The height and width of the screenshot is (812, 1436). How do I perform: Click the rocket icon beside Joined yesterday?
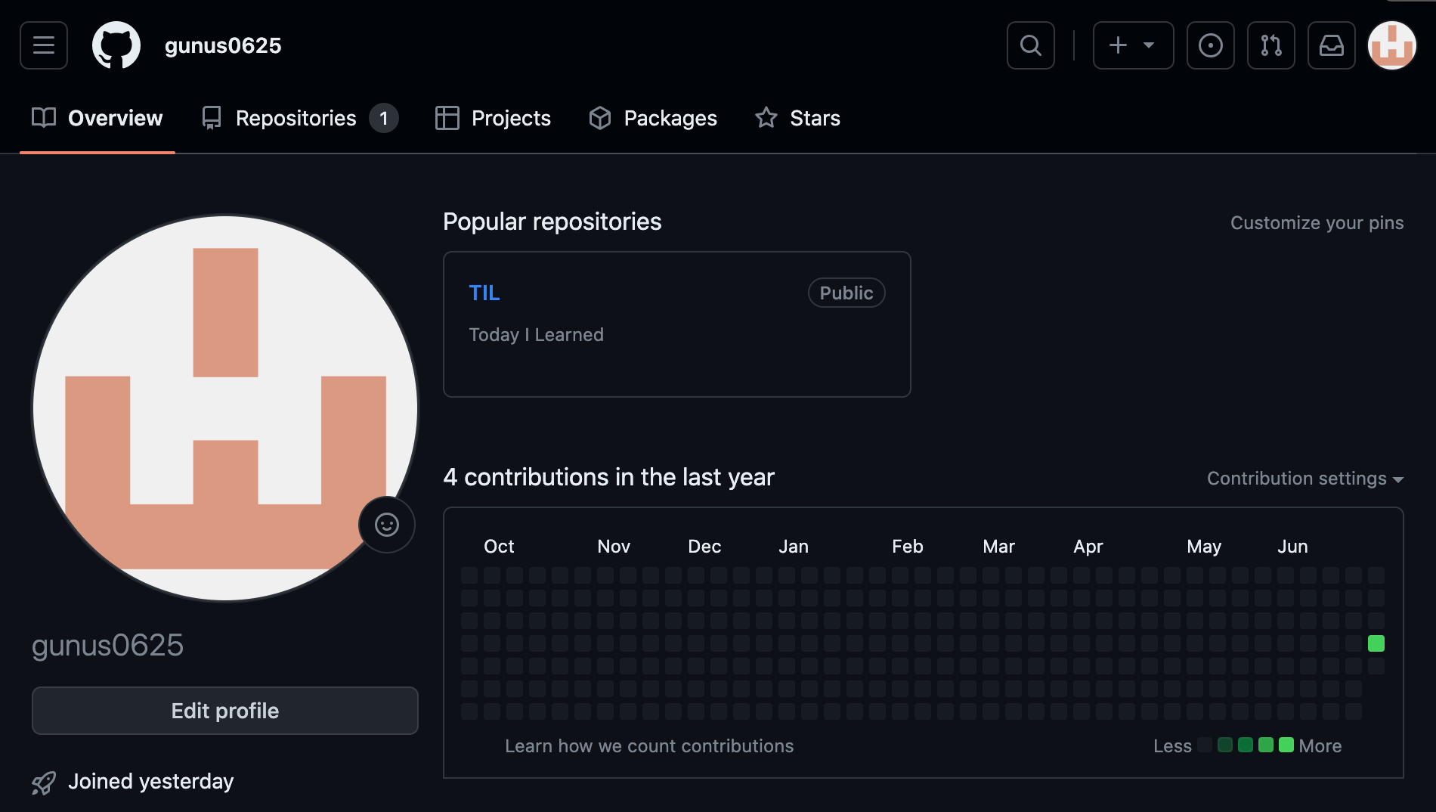click(x=44, y=783)
